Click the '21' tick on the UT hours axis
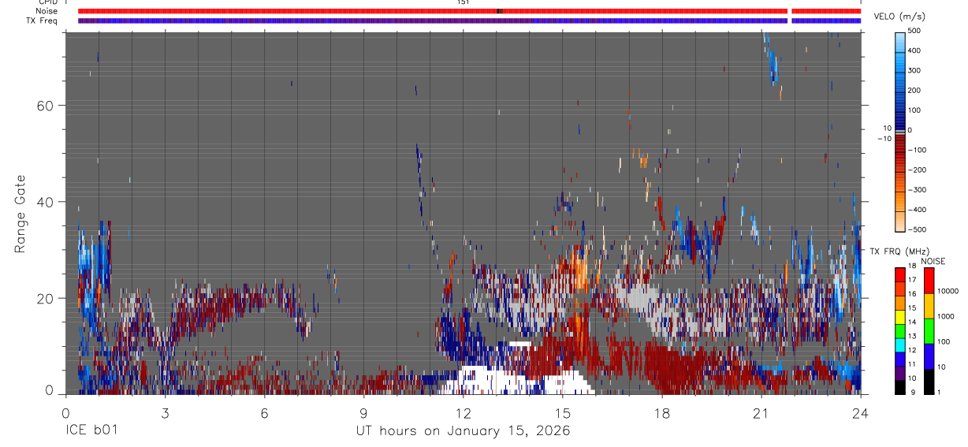968x447 pixels. pos(761,413)
